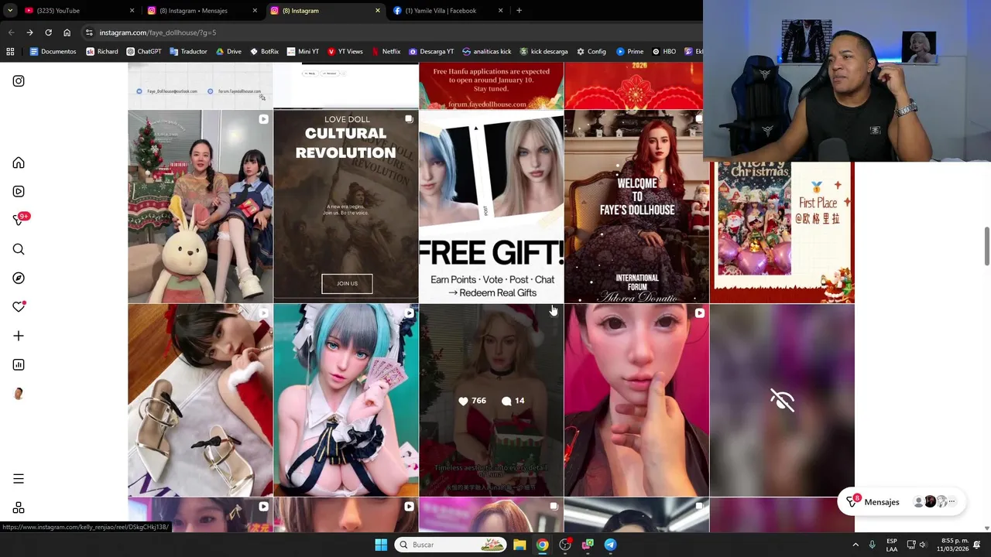Open Instagram search panel
This screenshot has height=557, width=991.
[x=19, y=249]
